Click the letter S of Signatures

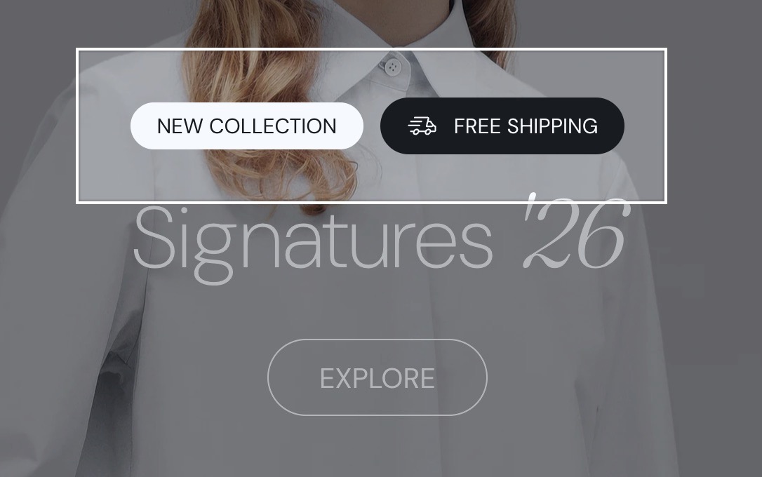(x=154, y=236)
